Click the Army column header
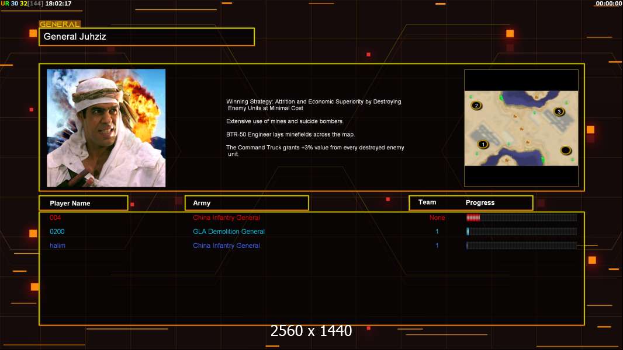This screenshot has height=350, width=623. tap(247, 203)
